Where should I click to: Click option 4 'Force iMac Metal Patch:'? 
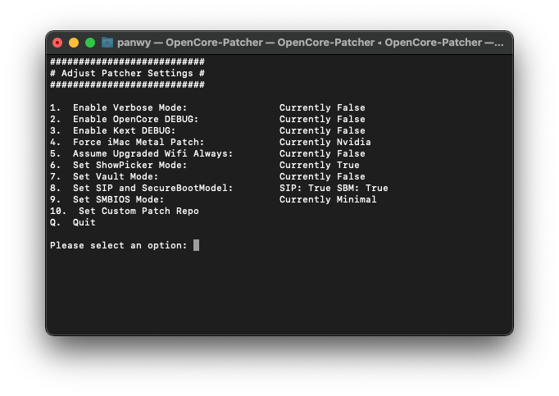click(x=127, y=142)
